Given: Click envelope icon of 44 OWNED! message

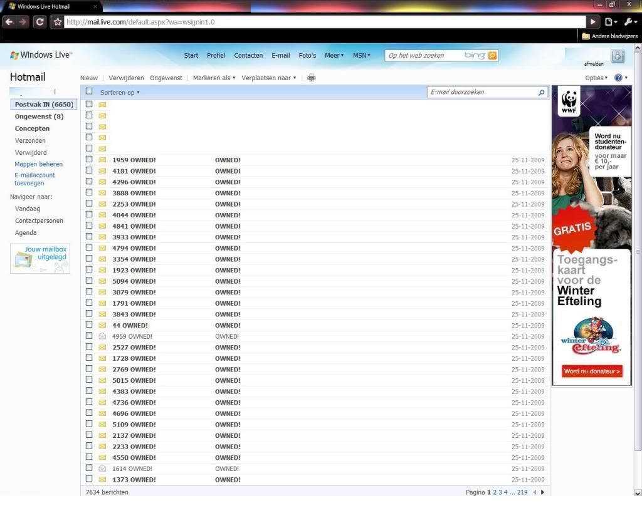Looking at the screenshot, I should point(102,325).
